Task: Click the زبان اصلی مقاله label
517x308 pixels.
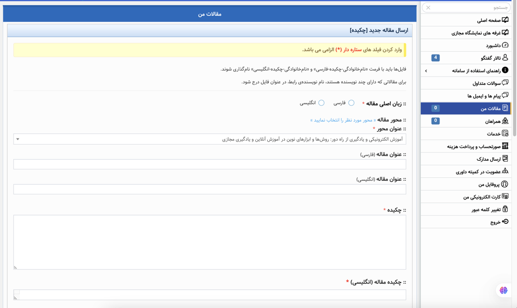Action: point(384,103)
